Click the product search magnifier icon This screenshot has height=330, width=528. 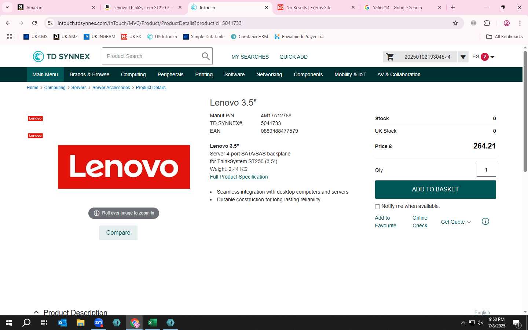(206, 56)
